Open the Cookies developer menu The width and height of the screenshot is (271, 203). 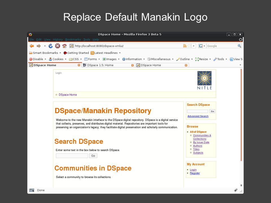click(58, 59)
